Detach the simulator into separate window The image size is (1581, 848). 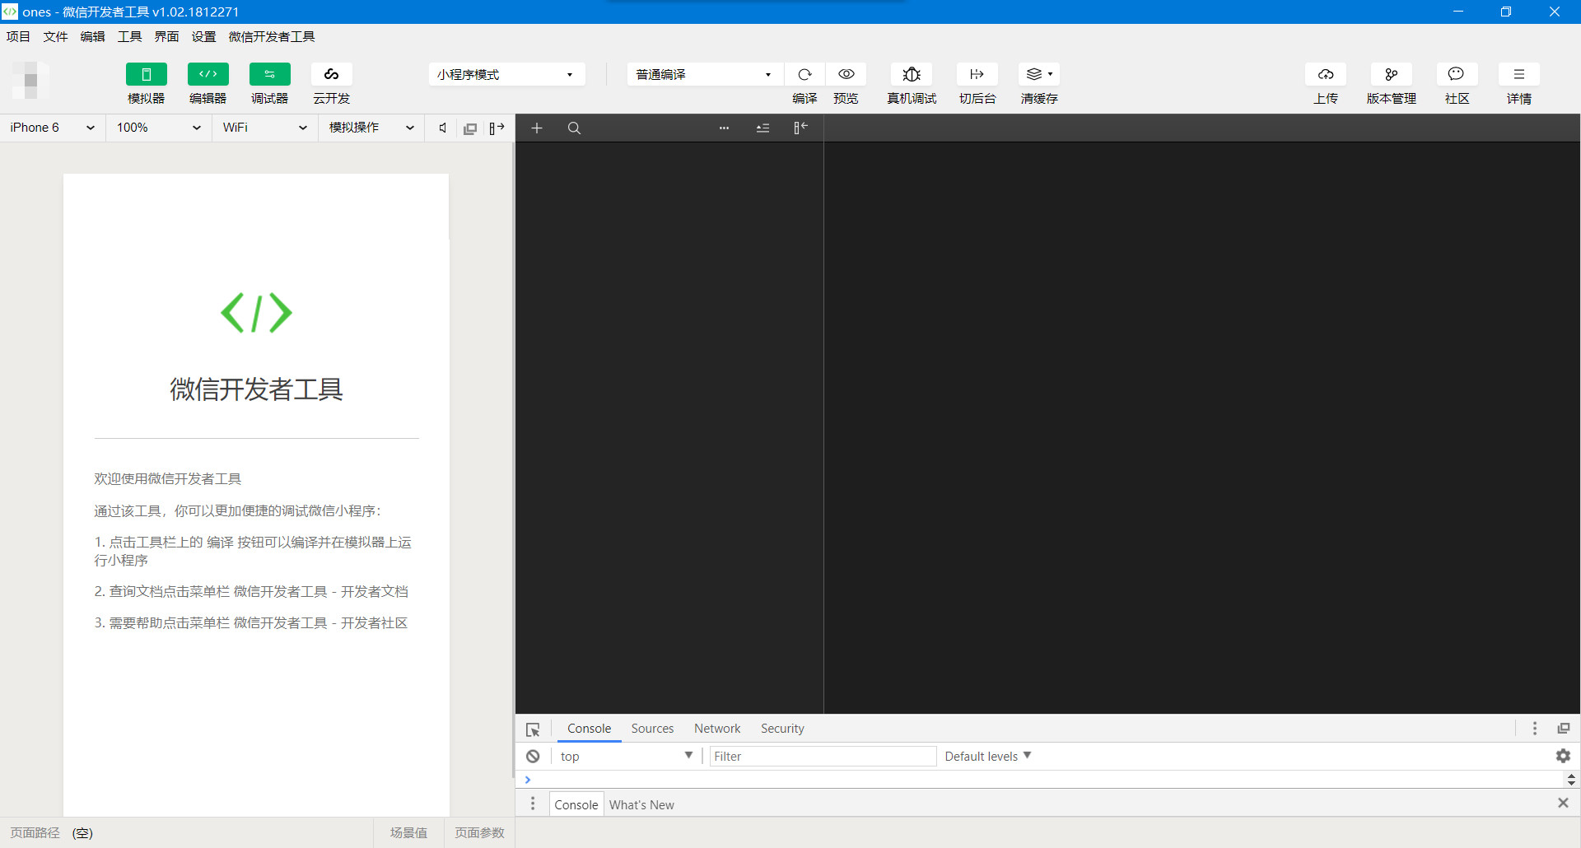470,128
